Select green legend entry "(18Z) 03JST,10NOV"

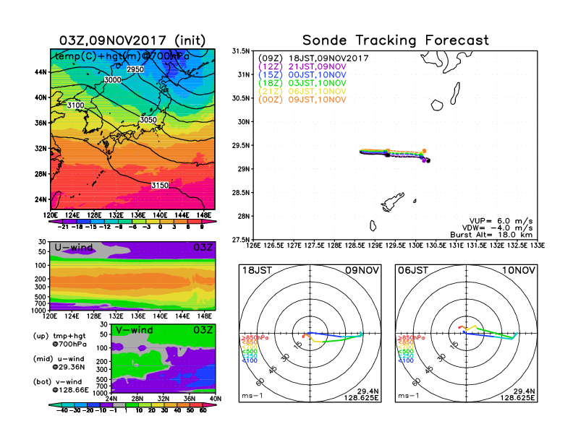(x=302, y=83)
